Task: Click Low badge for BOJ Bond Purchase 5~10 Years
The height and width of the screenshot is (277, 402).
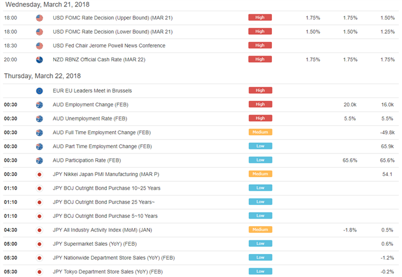Action: [x=260, y=216]
